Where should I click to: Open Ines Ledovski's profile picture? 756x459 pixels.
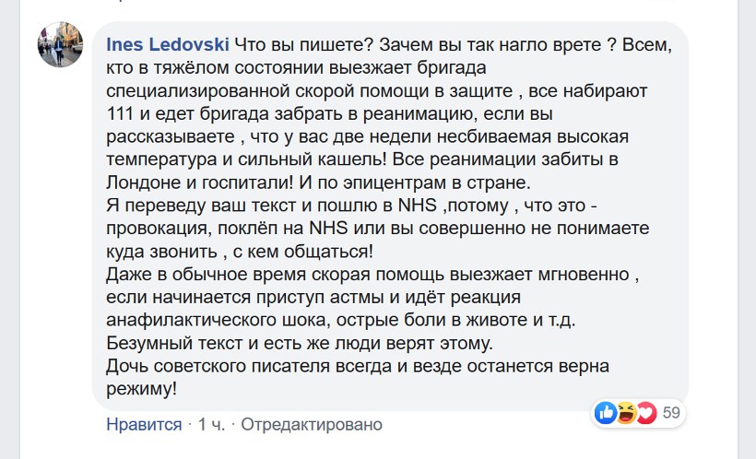61,43
